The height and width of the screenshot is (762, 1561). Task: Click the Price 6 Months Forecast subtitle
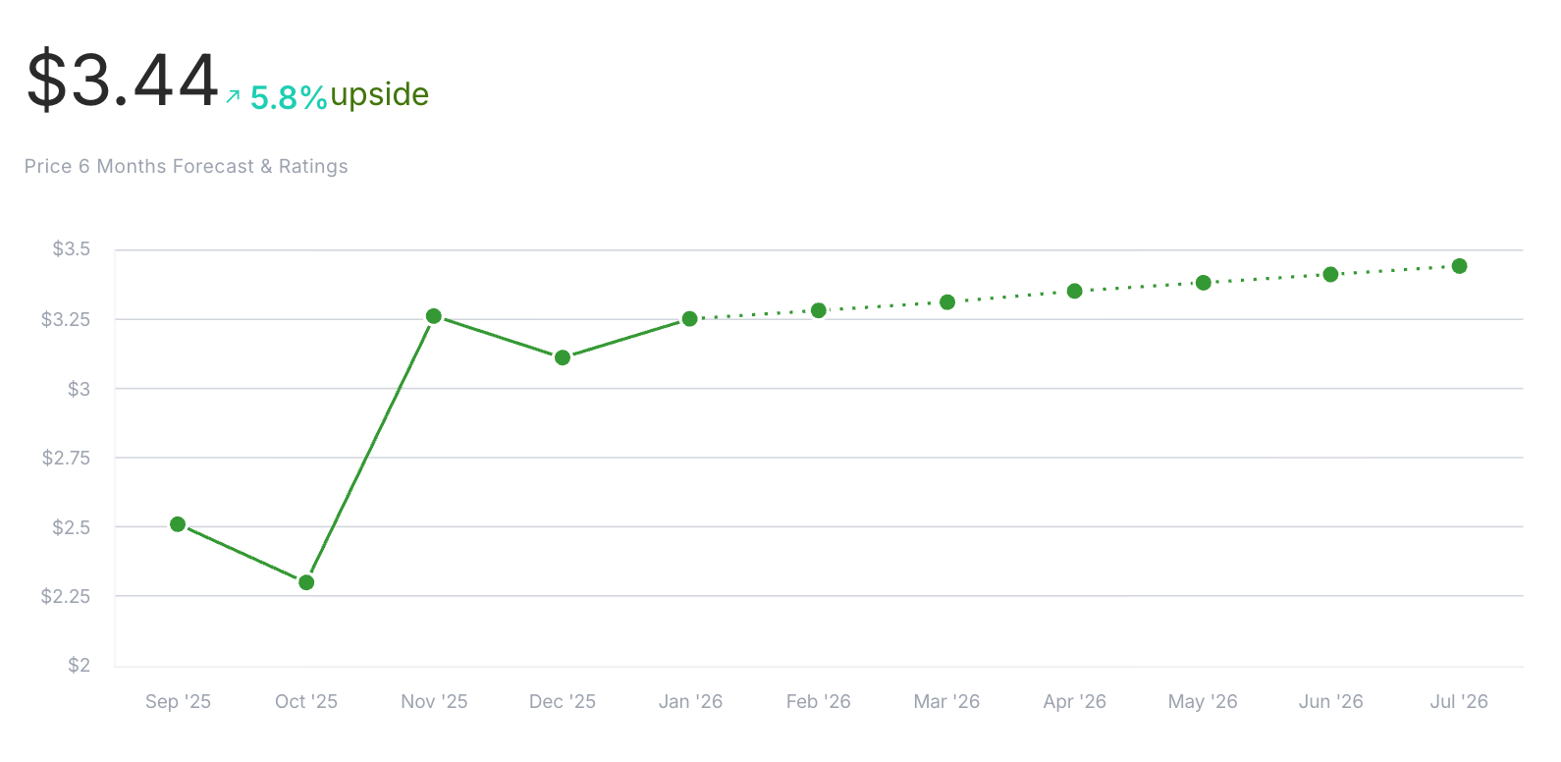pyautogui.click(x=186, y=166)
